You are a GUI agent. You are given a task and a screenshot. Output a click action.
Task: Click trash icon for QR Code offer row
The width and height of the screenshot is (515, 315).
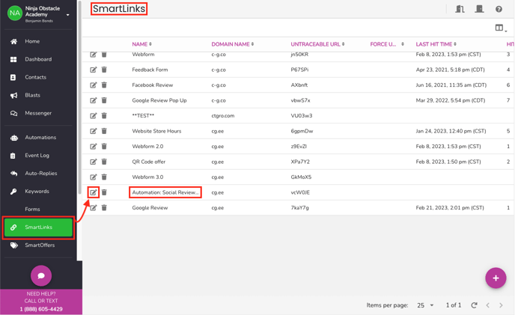[x=104, y=162]
